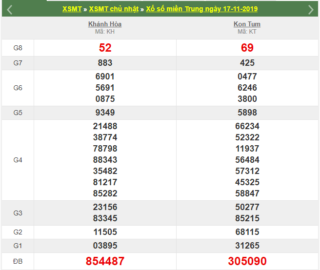
Task: Select Khánh Hòa G5 number 9349
Action: 105,113
